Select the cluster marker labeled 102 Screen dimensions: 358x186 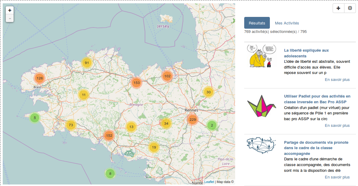[167, 76]
